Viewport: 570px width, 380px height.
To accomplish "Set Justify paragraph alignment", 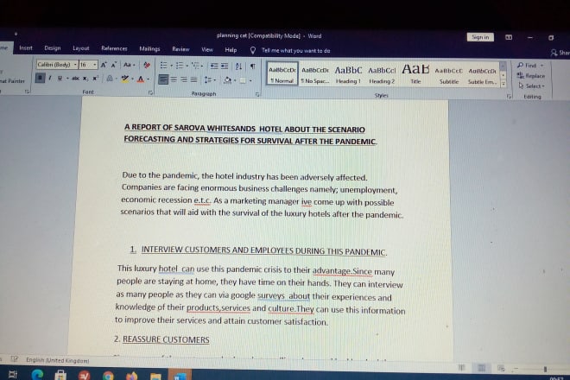I will click(x=194, y=79).
